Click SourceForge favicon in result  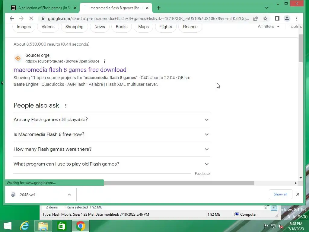coord(18,58)
